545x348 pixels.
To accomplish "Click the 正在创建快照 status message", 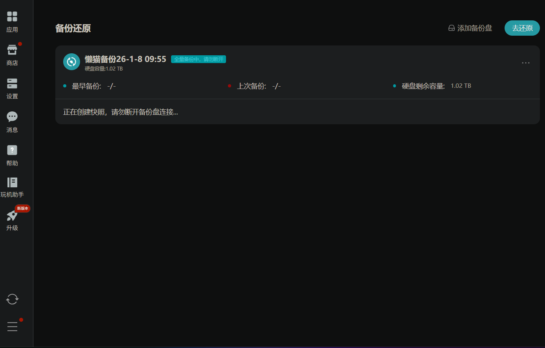I will click(x=120, y=112).
